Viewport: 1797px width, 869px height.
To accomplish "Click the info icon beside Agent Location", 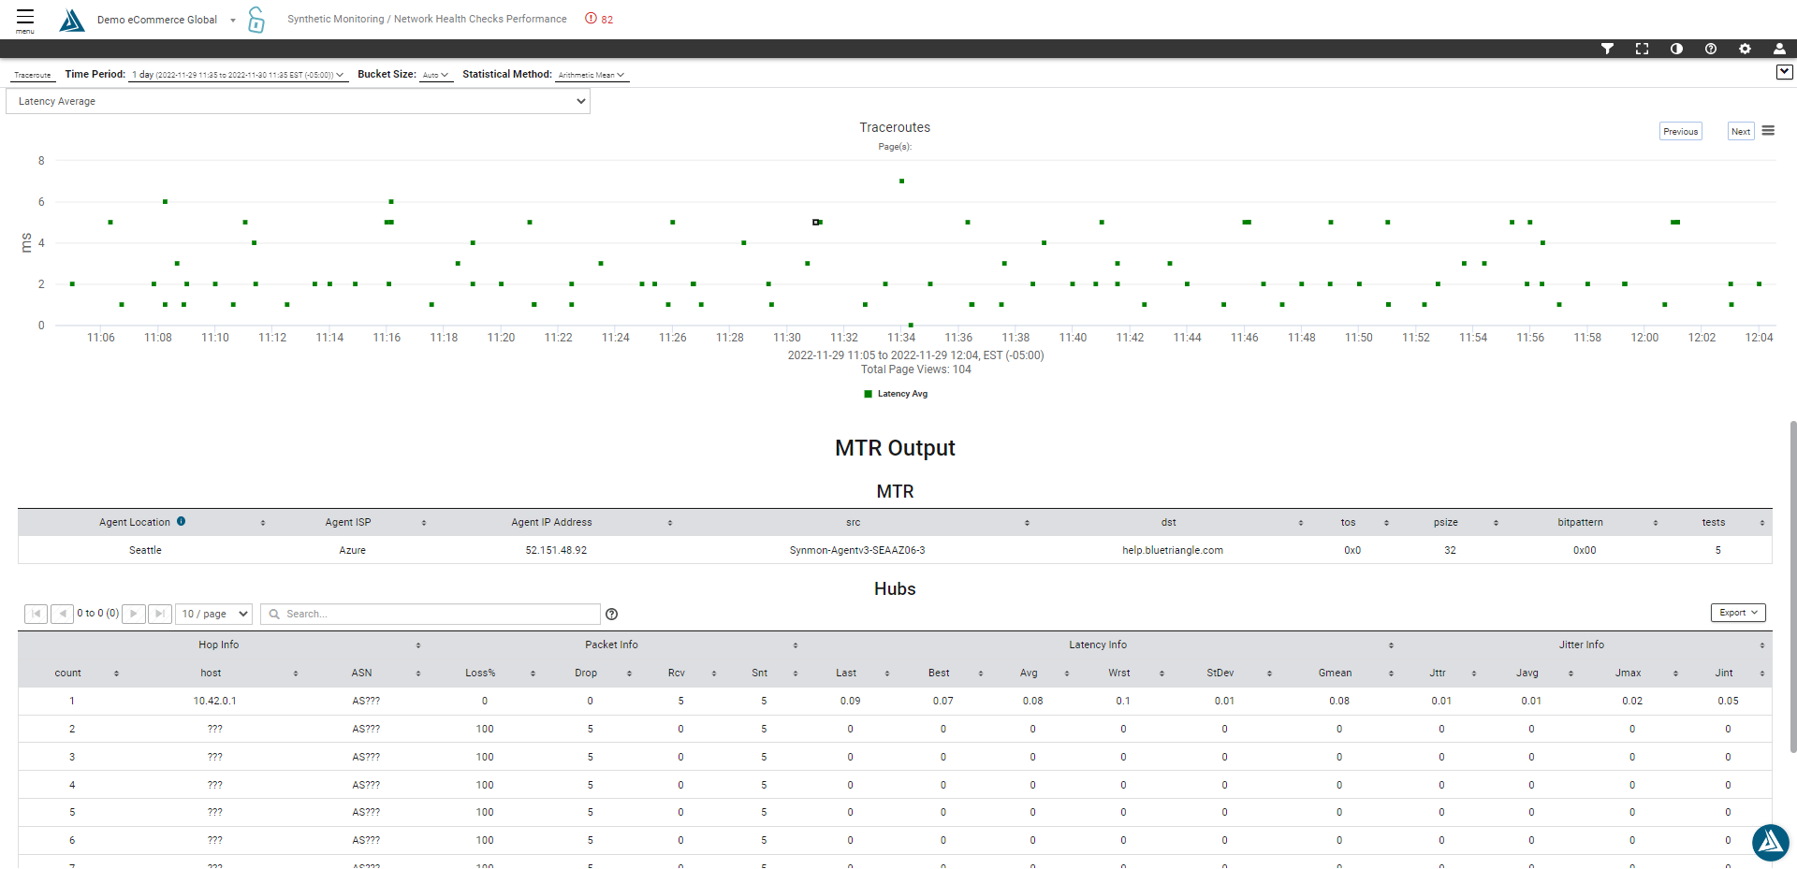I will [x=182, y=522].
